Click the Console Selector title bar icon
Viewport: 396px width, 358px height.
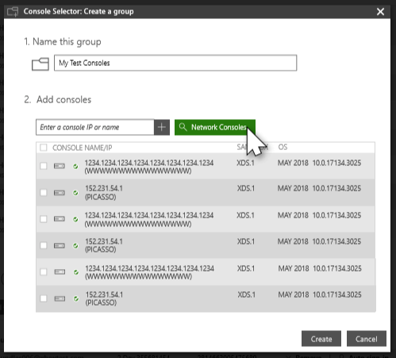point(13,12)
